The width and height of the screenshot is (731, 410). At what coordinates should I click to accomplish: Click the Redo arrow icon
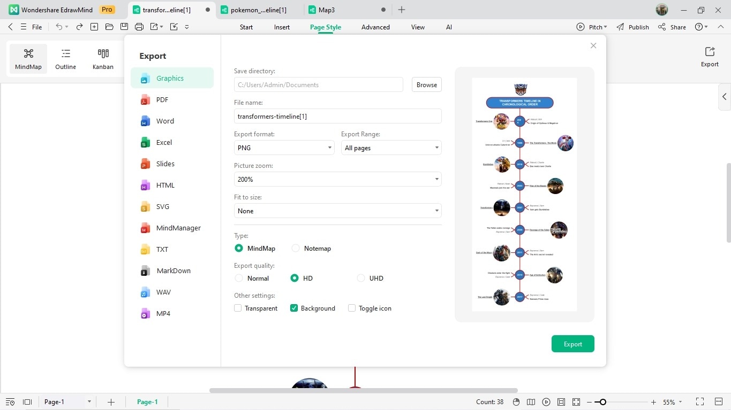click(x=80, y=27)
